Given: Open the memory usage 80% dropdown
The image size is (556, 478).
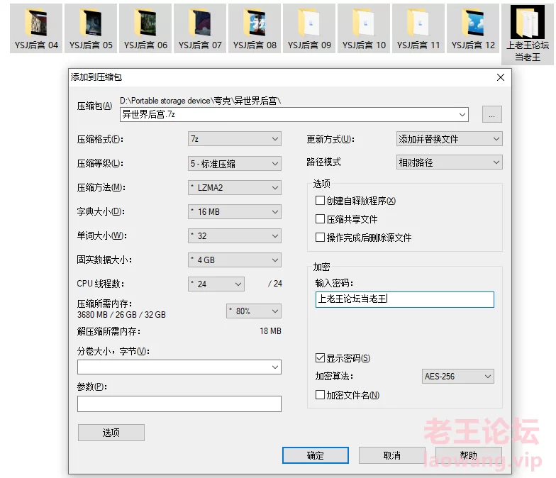Looking at the screenshot, I should (x=254, y=311).
